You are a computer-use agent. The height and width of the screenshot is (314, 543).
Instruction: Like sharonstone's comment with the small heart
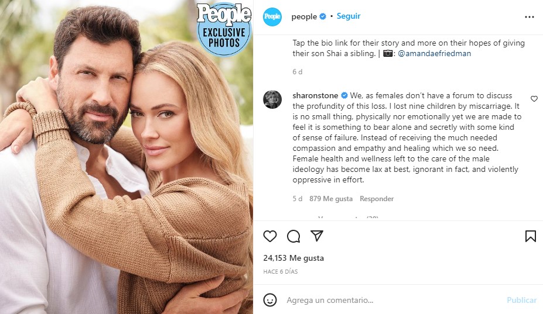534,99
